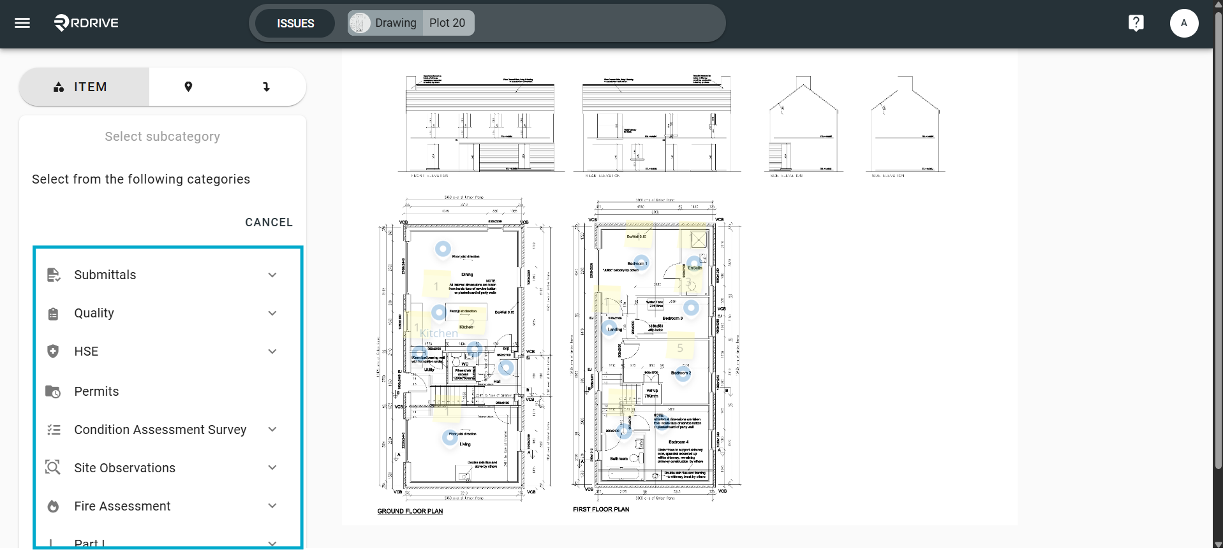The image size is (1223, 550).
Task: Expand the HSE chevron
Action: [272, 352]
